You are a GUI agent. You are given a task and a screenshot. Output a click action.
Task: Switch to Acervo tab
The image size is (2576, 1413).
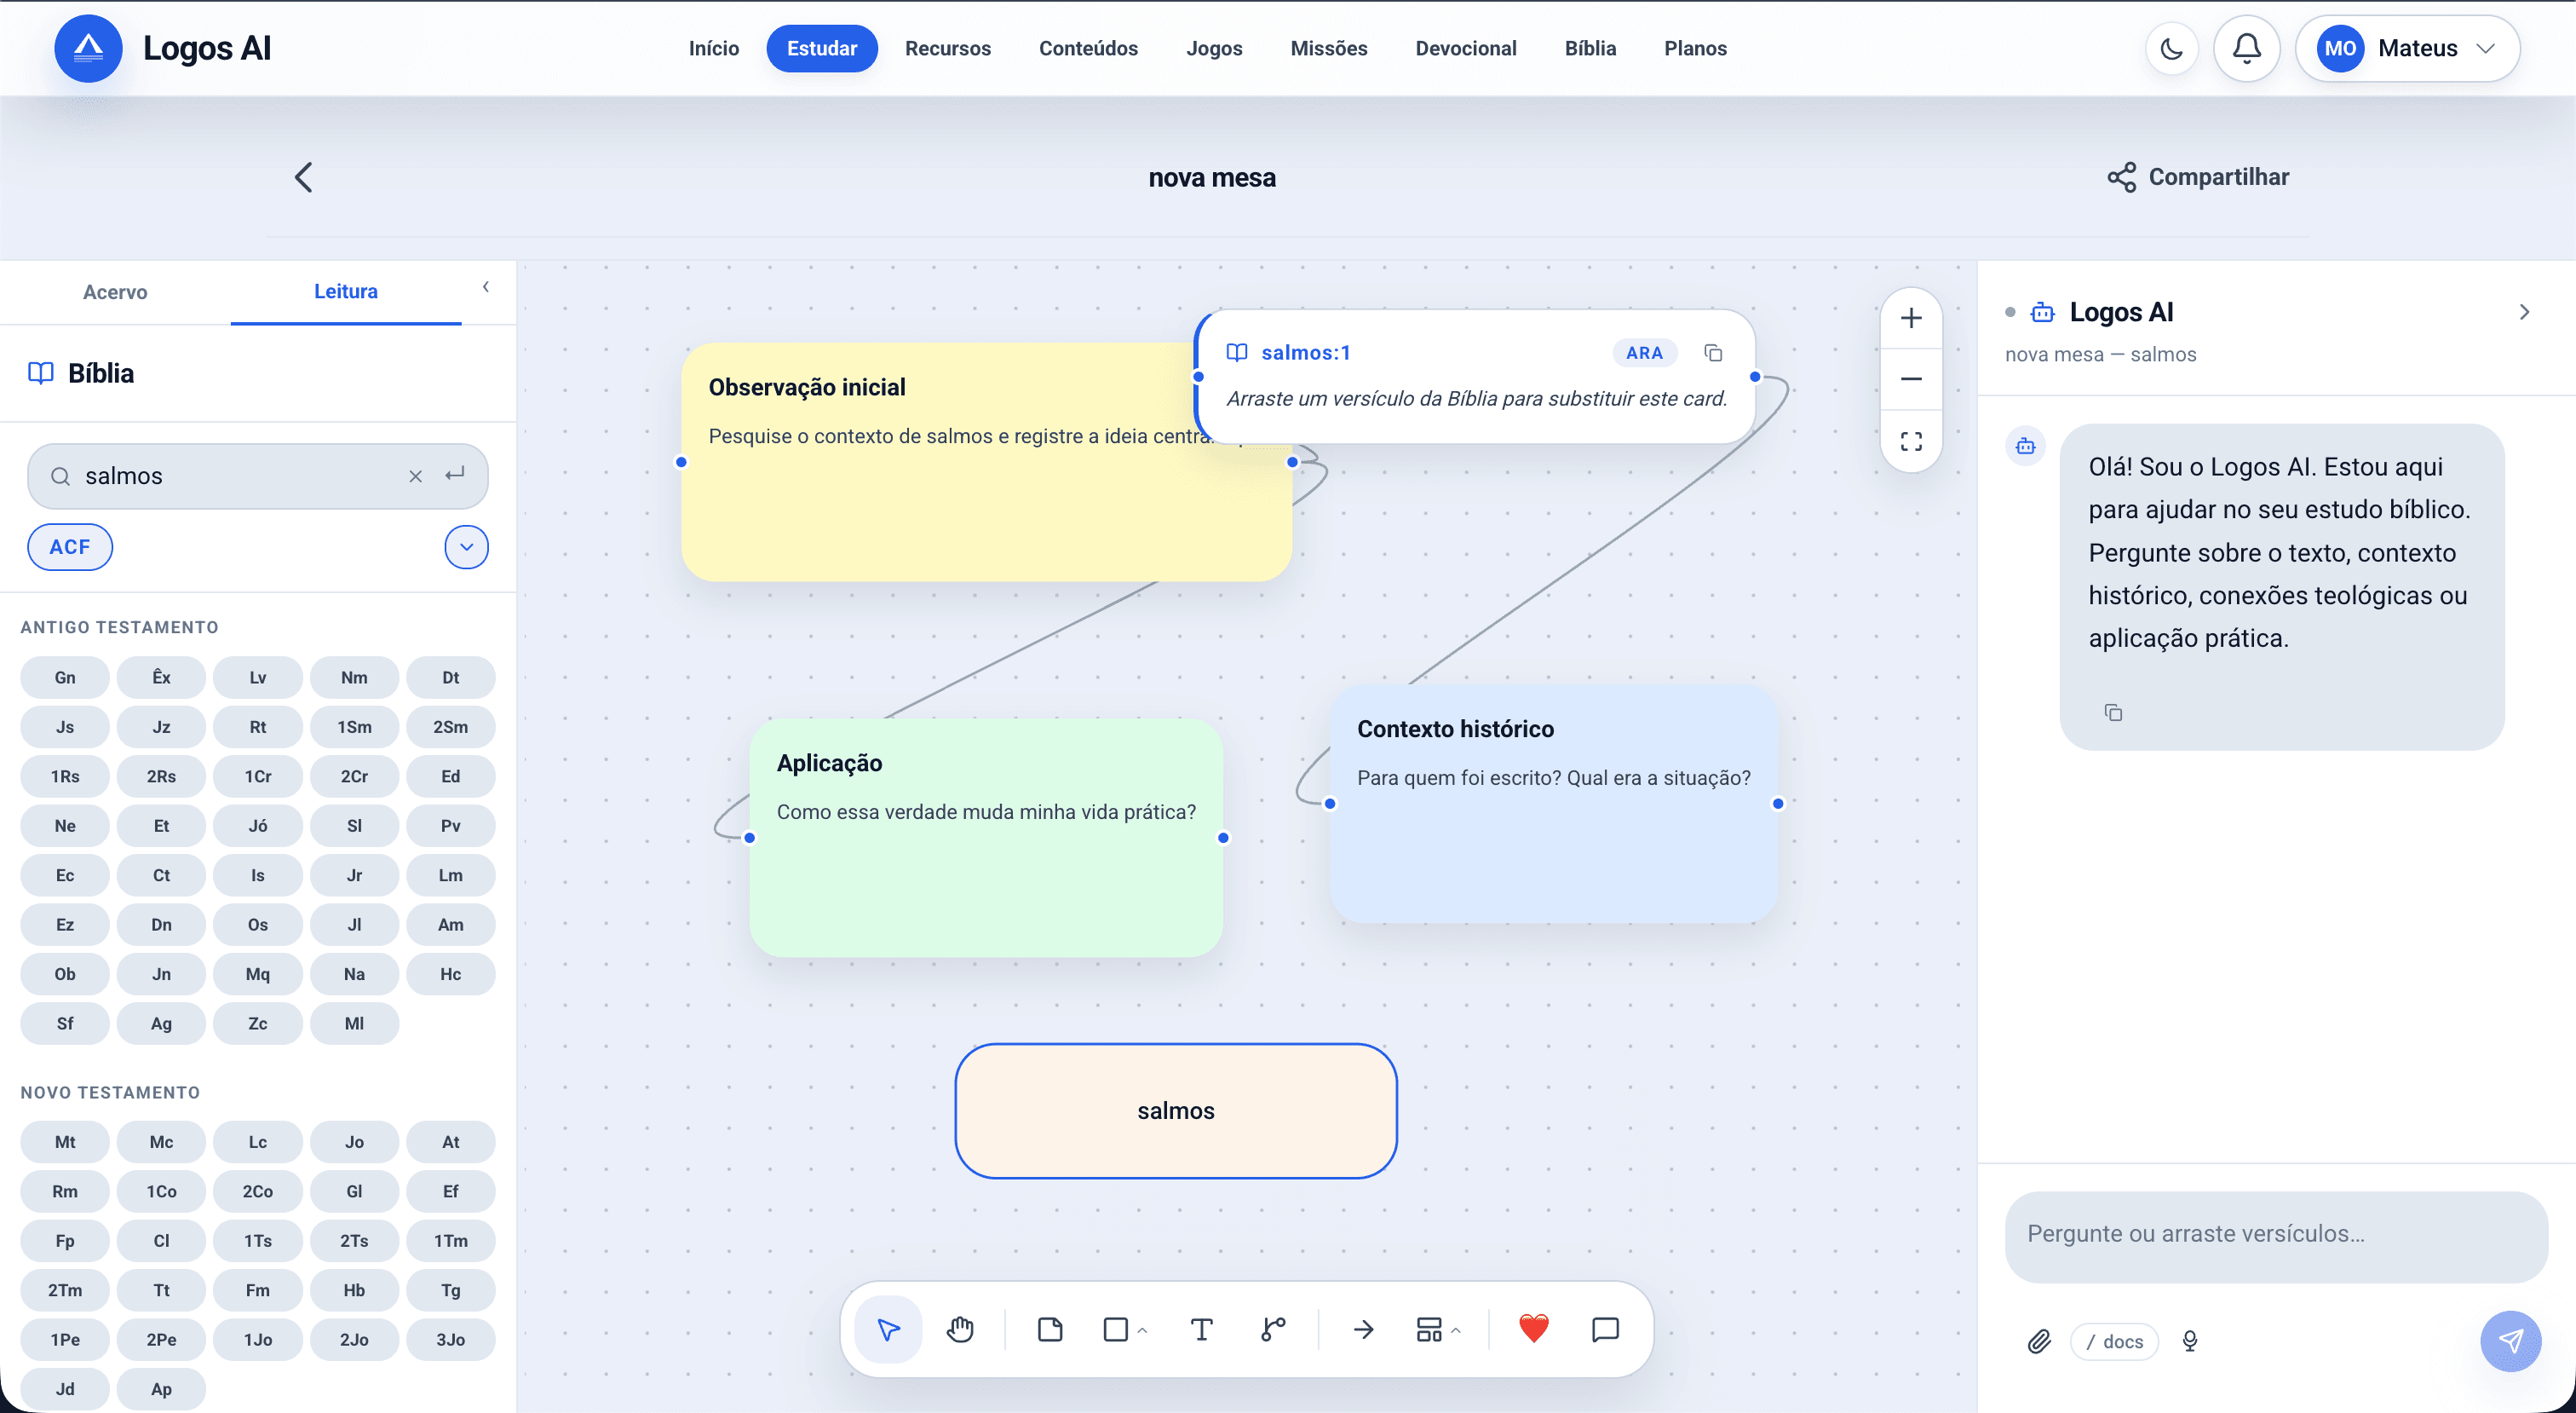pyautogui.click(x=115, y=291)
